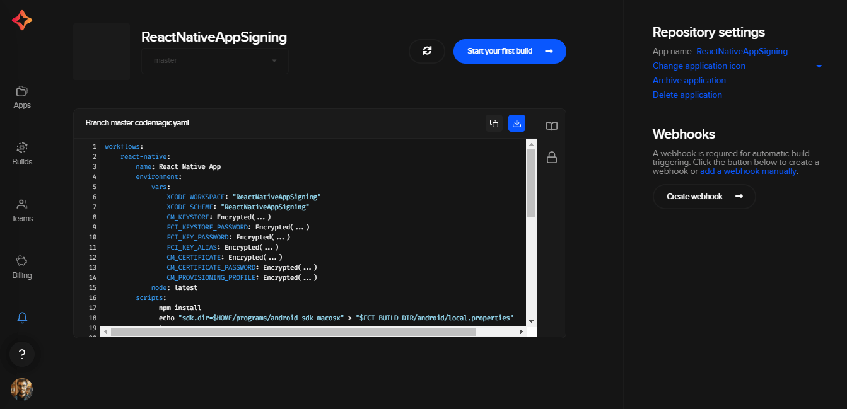Click the 'react-native:' line in editor
The width and height of the screenshot is (847, 409).
coord(146,156)
